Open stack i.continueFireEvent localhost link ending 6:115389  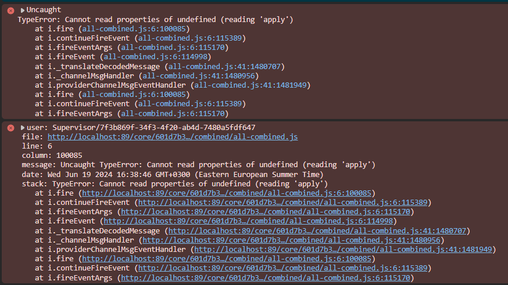[x=283, y=203]
